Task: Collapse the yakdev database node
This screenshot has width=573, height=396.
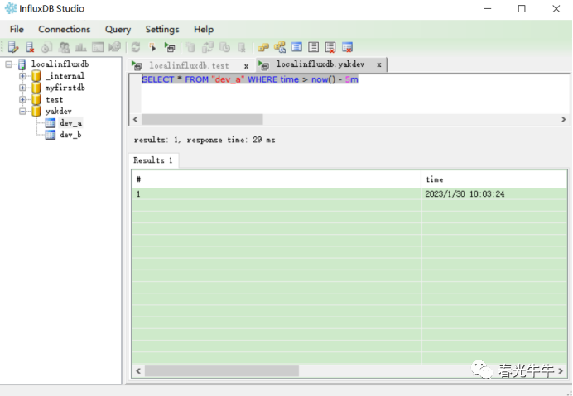Action: click(22, 111)
